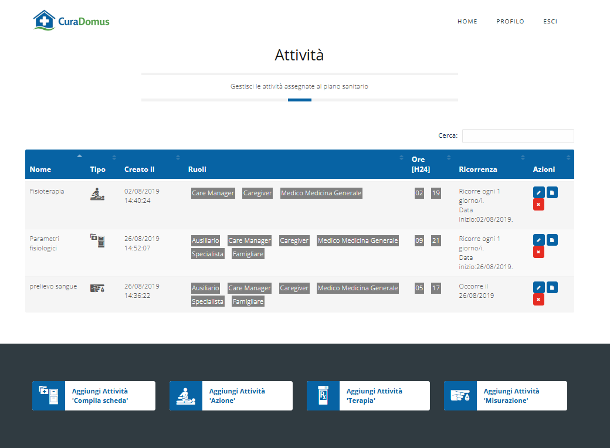Click Caregiver tag in Fisioterapia row

[x=257, y=194]
